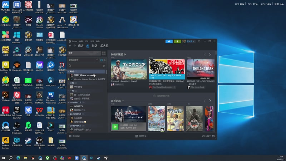Viewport: 286px width, 161px height.
Task: Expand the 游戏和软件 dropdown
Action: point(97,60)
